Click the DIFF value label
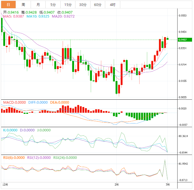 (38, 102)
